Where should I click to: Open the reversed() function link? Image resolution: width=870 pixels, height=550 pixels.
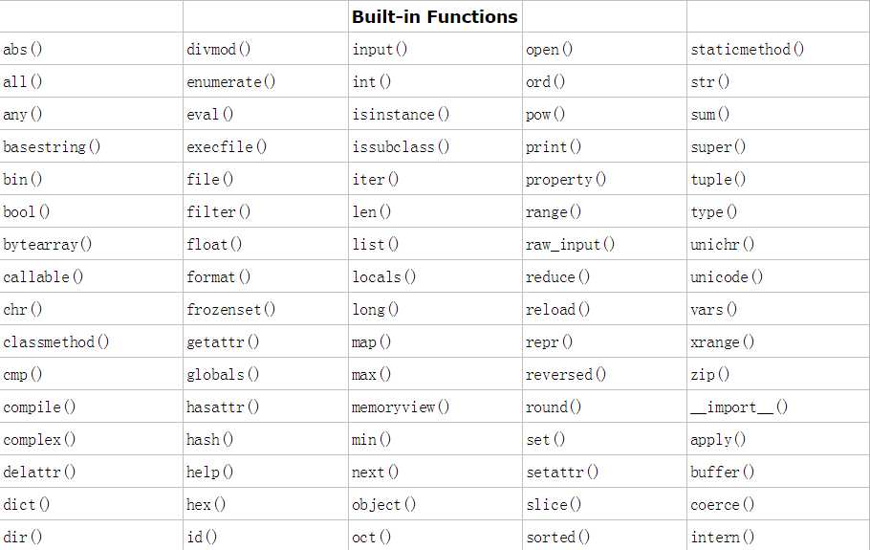tap(566, 375)
